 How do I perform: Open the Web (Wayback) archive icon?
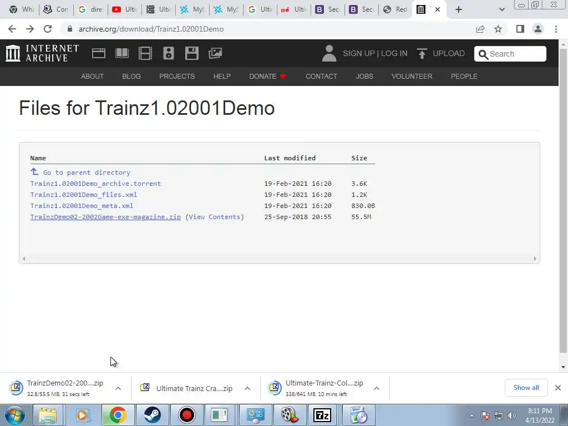pos(99,53)
